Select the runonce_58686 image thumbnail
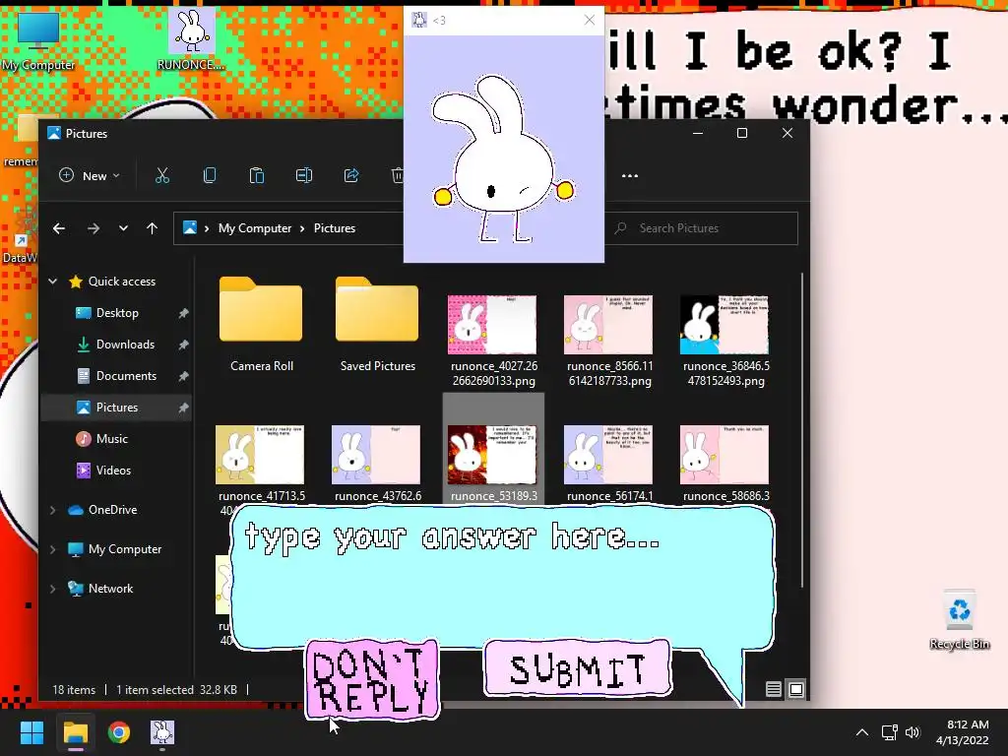This screenshot has width=1008, height=756. (x=724, y=455)
